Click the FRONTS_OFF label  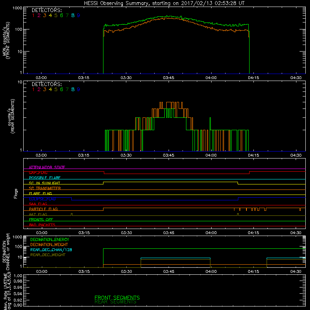click(x=41, y=220)
